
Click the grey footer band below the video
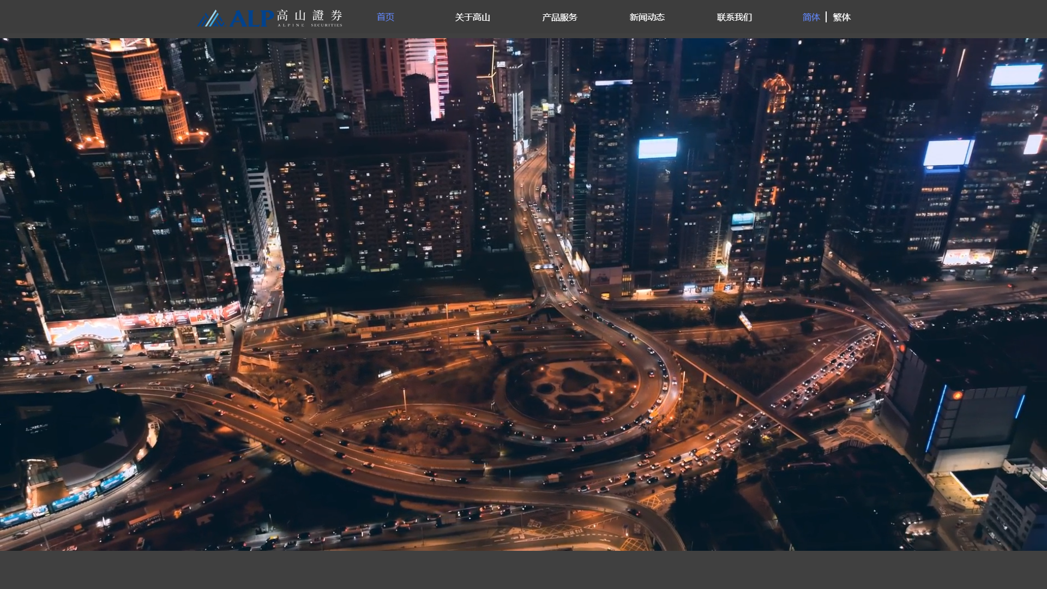pos(523,570)
